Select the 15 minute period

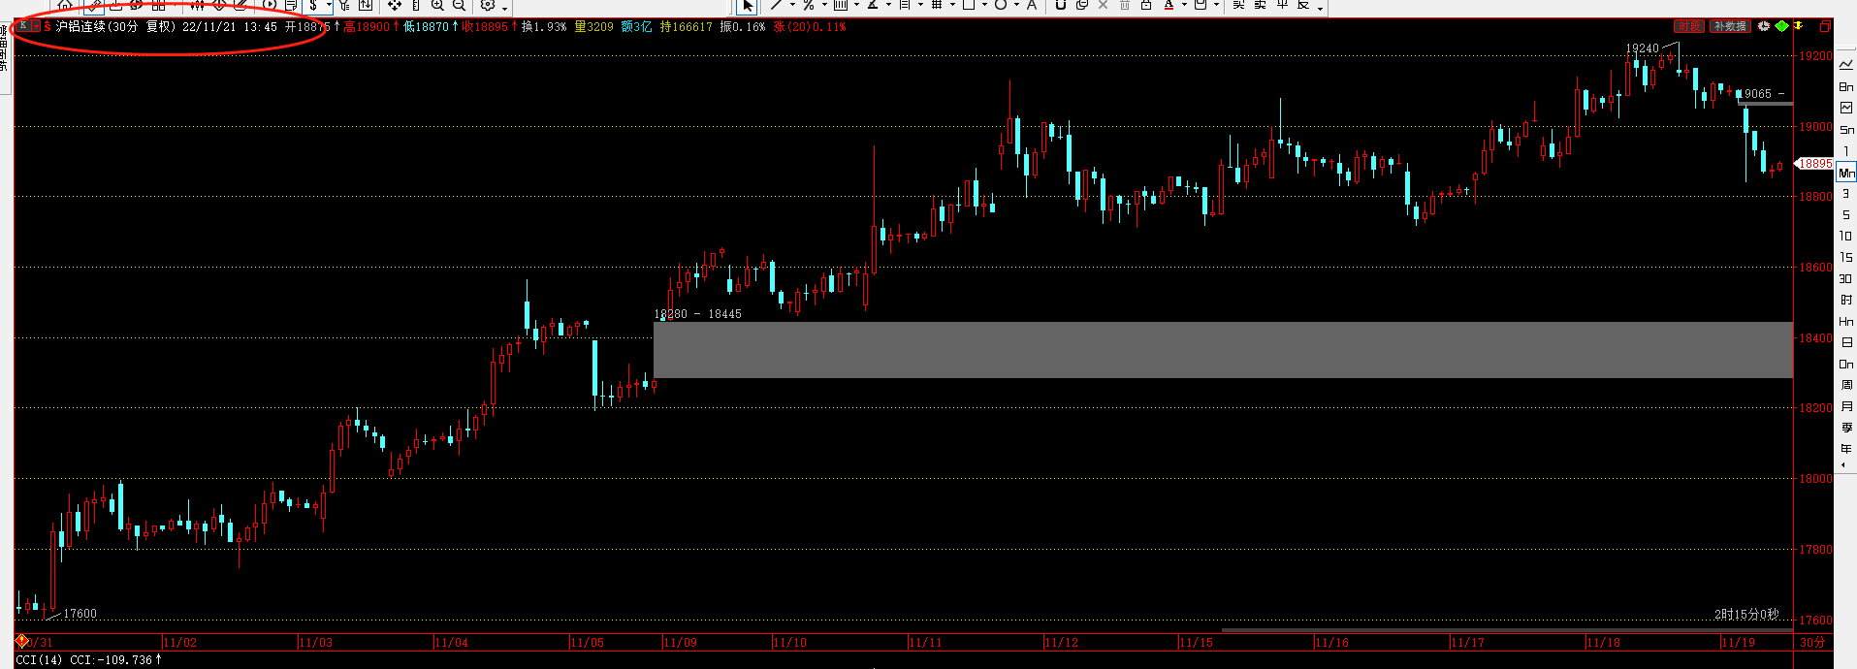1845,257
